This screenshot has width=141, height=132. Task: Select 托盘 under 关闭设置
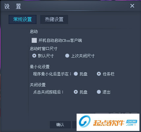point(76,92)
